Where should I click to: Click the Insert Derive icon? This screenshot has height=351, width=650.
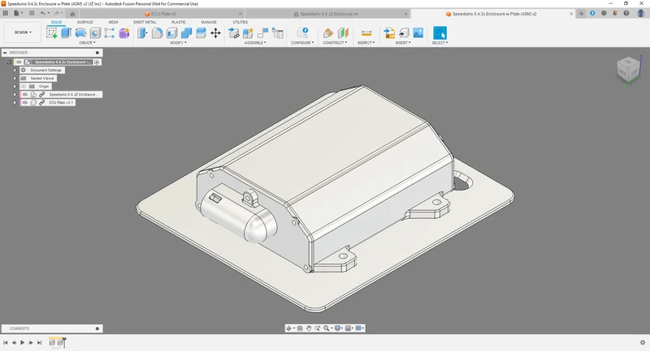click(x=389, y=33)
